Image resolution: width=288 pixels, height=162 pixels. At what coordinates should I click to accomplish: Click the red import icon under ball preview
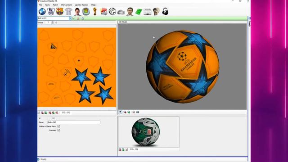tap(120, 149)
